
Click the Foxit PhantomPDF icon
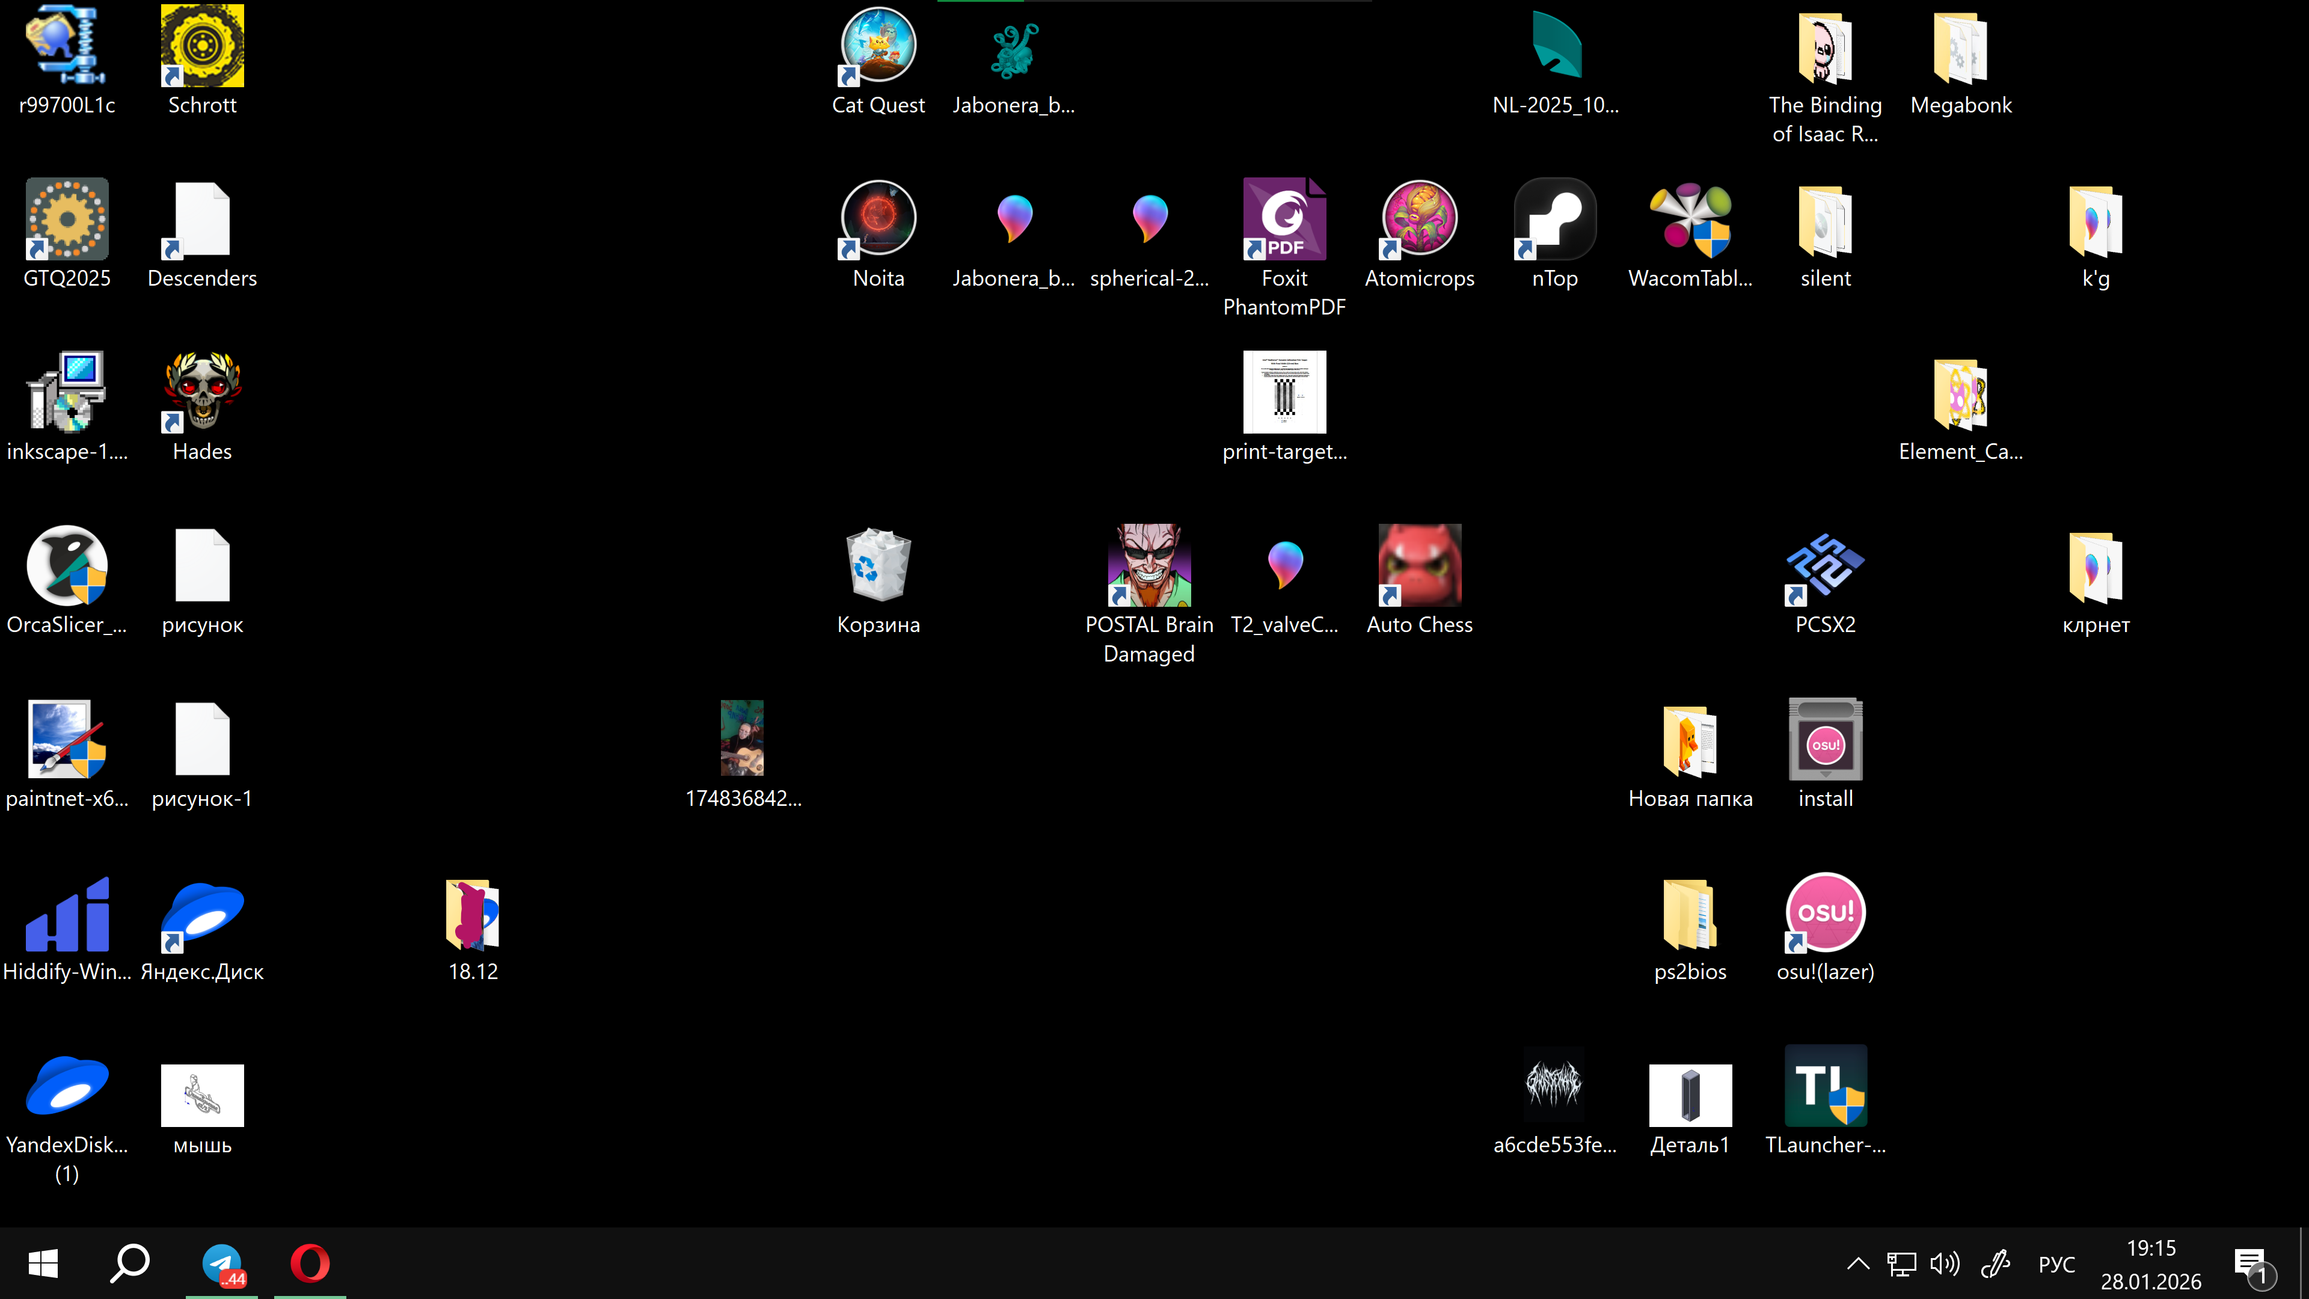coord(1284,220)
